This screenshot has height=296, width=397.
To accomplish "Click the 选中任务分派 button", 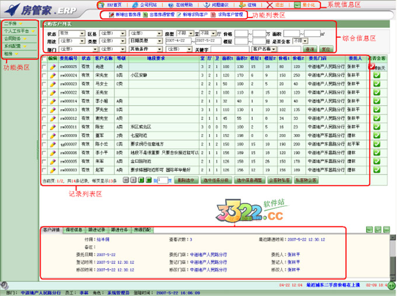I will (216, 180).
